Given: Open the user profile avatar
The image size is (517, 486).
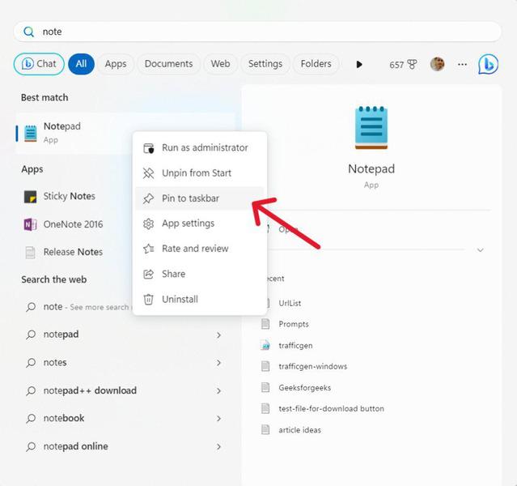Looking at the screenshot, I should click(x=437, y=64).
